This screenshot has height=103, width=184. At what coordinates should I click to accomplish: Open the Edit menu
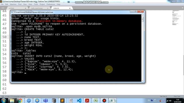[x=7, y=4]
